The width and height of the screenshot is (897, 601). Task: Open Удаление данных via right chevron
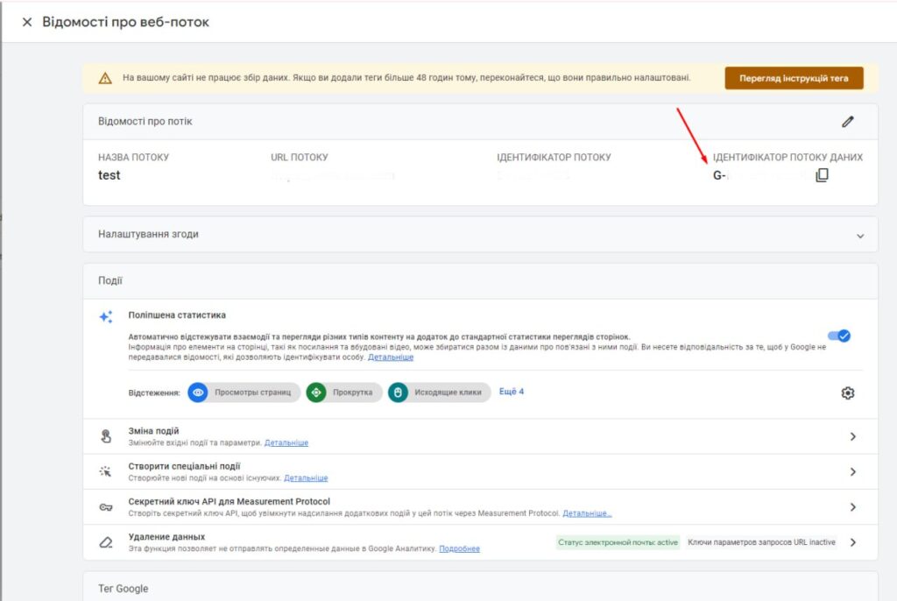[852, 542]
